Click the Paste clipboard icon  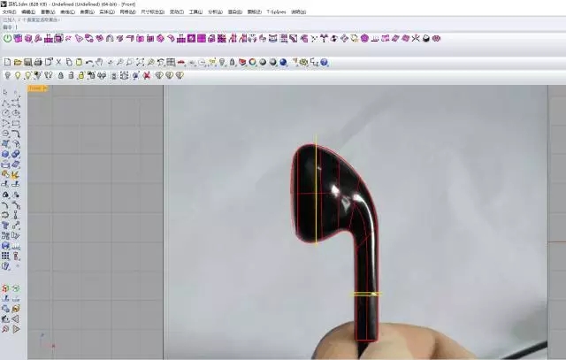pyautogui.click(x=79, y=63)
